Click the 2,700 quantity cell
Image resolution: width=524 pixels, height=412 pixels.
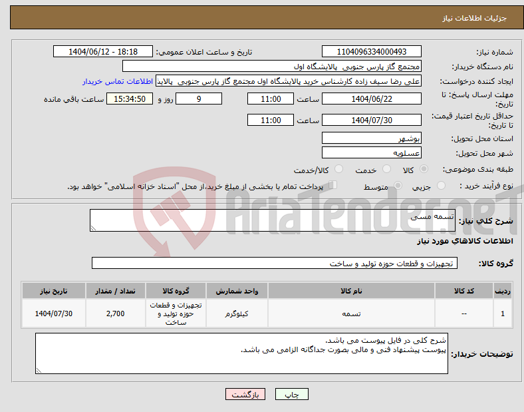pyautogui.click(x=115, y=313)
